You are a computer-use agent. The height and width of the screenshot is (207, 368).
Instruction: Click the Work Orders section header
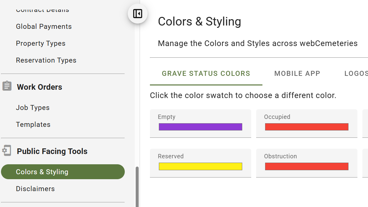(x=39, y=87)
